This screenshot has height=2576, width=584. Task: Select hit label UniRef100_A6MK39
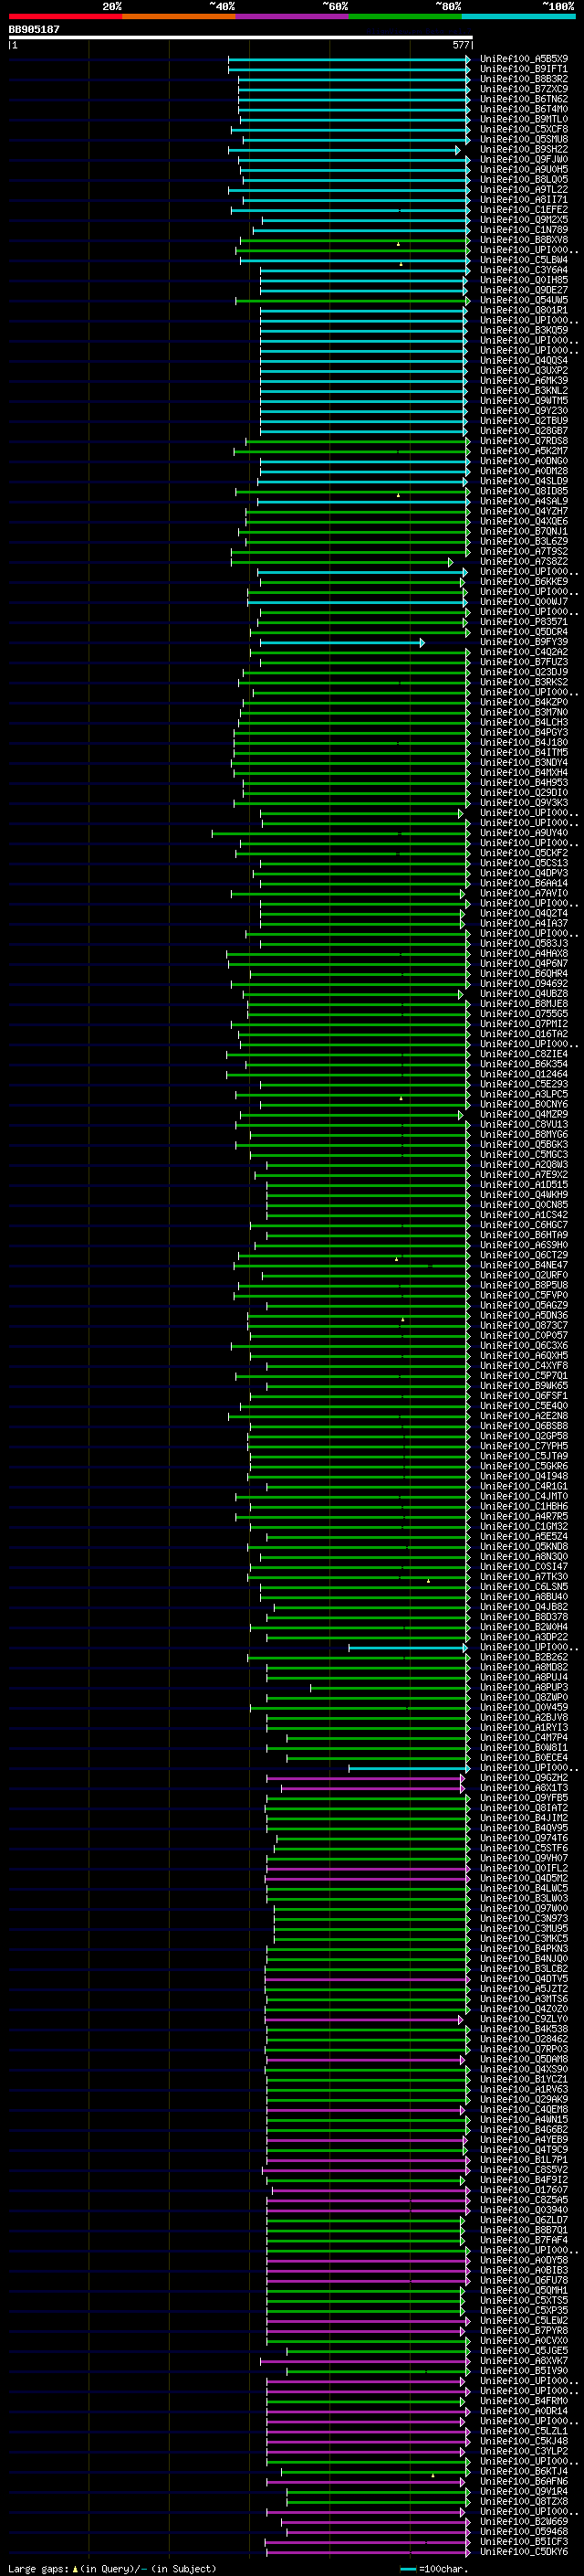point(524,380)
